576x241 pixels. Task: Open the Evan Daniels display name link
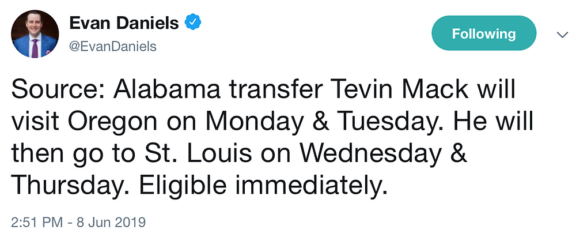(124, 24)
